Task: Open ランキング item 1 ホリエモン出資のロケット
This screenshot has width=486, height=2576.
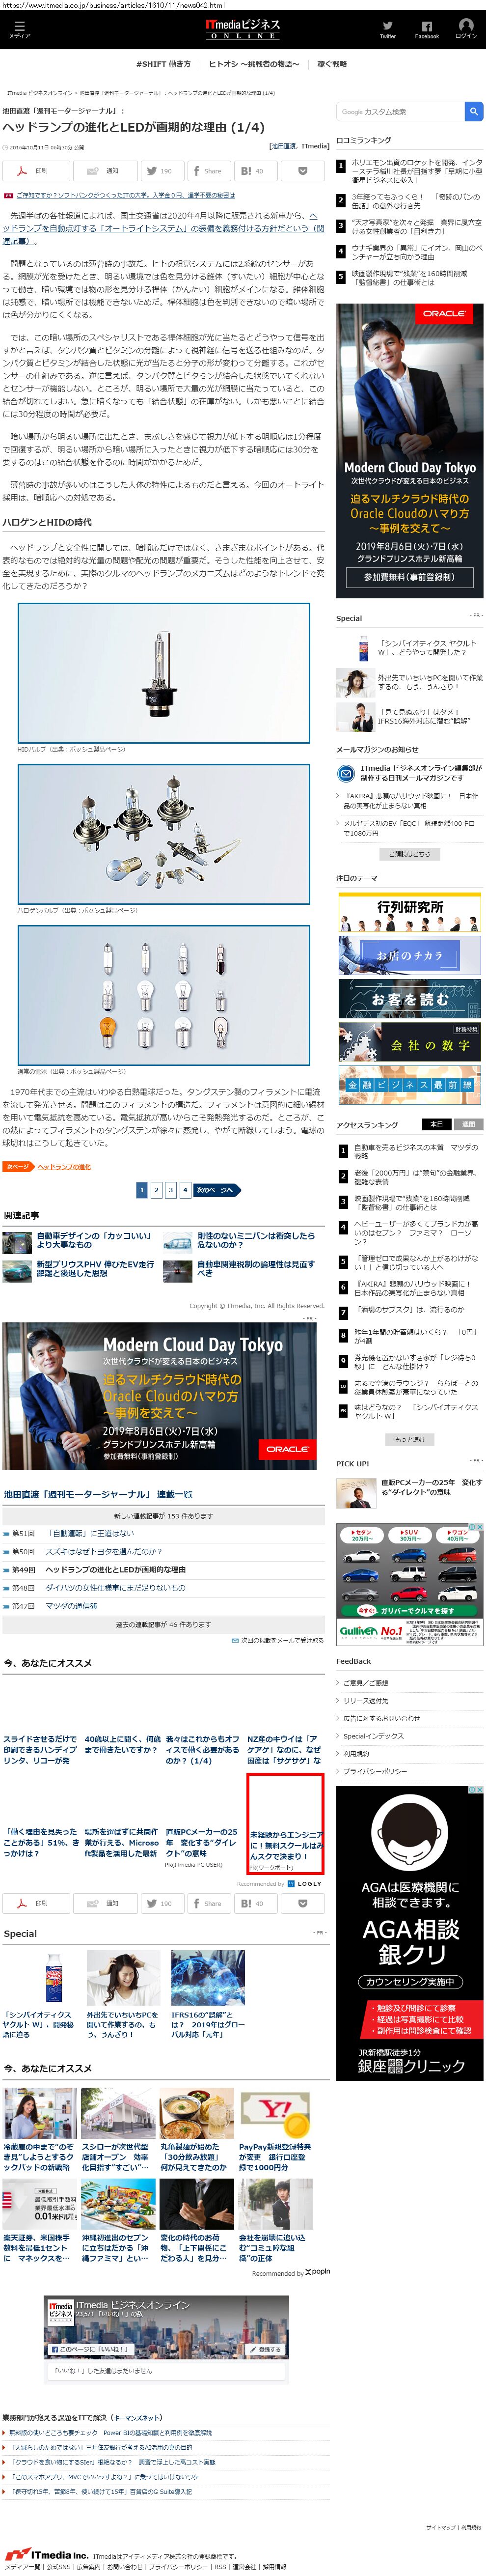Action: pyautogui.click(x=416, y=170)
